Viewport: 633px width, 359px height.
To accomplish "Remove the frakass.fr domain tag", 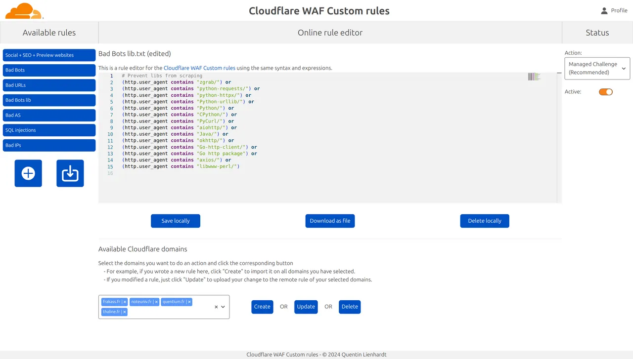I will pos(125,302).
